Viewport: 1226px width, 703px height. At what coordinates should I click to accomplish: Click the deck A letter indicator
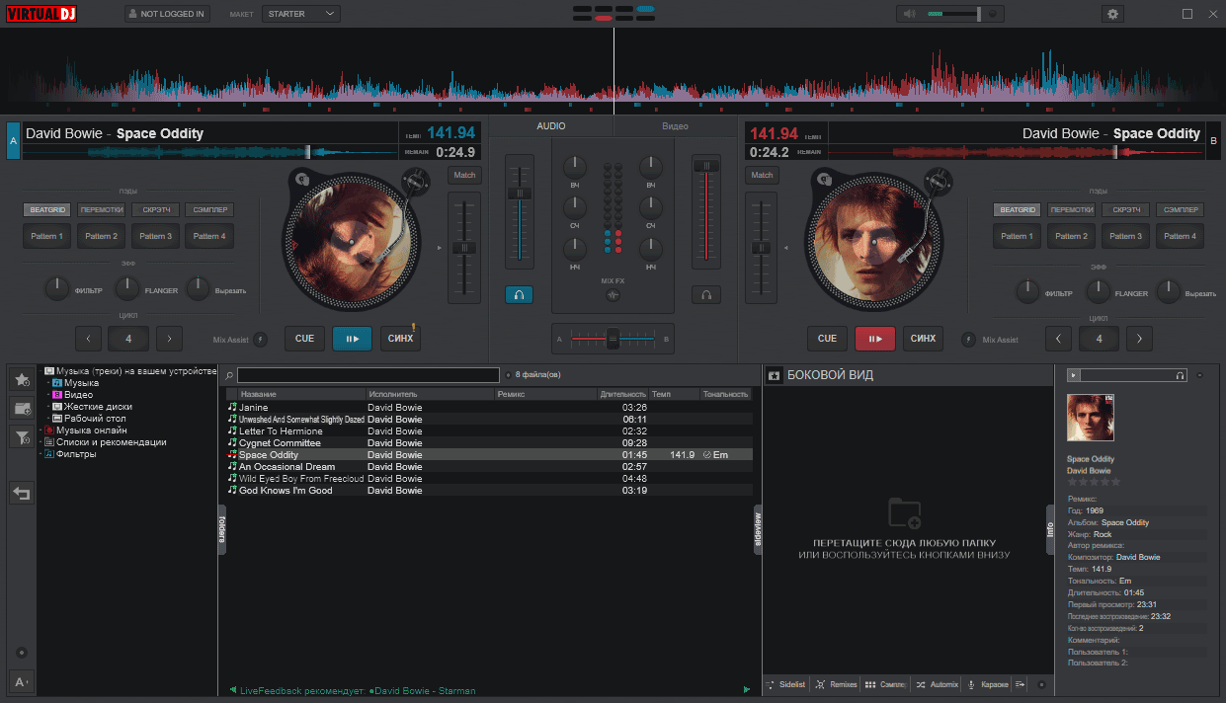click(13, 140)
